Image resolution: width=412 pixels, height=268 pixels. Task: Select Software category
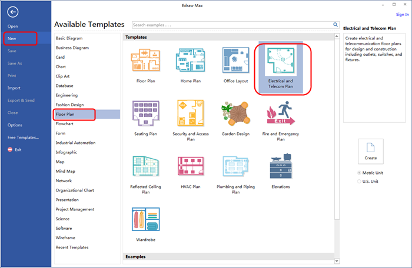(64, 228)
